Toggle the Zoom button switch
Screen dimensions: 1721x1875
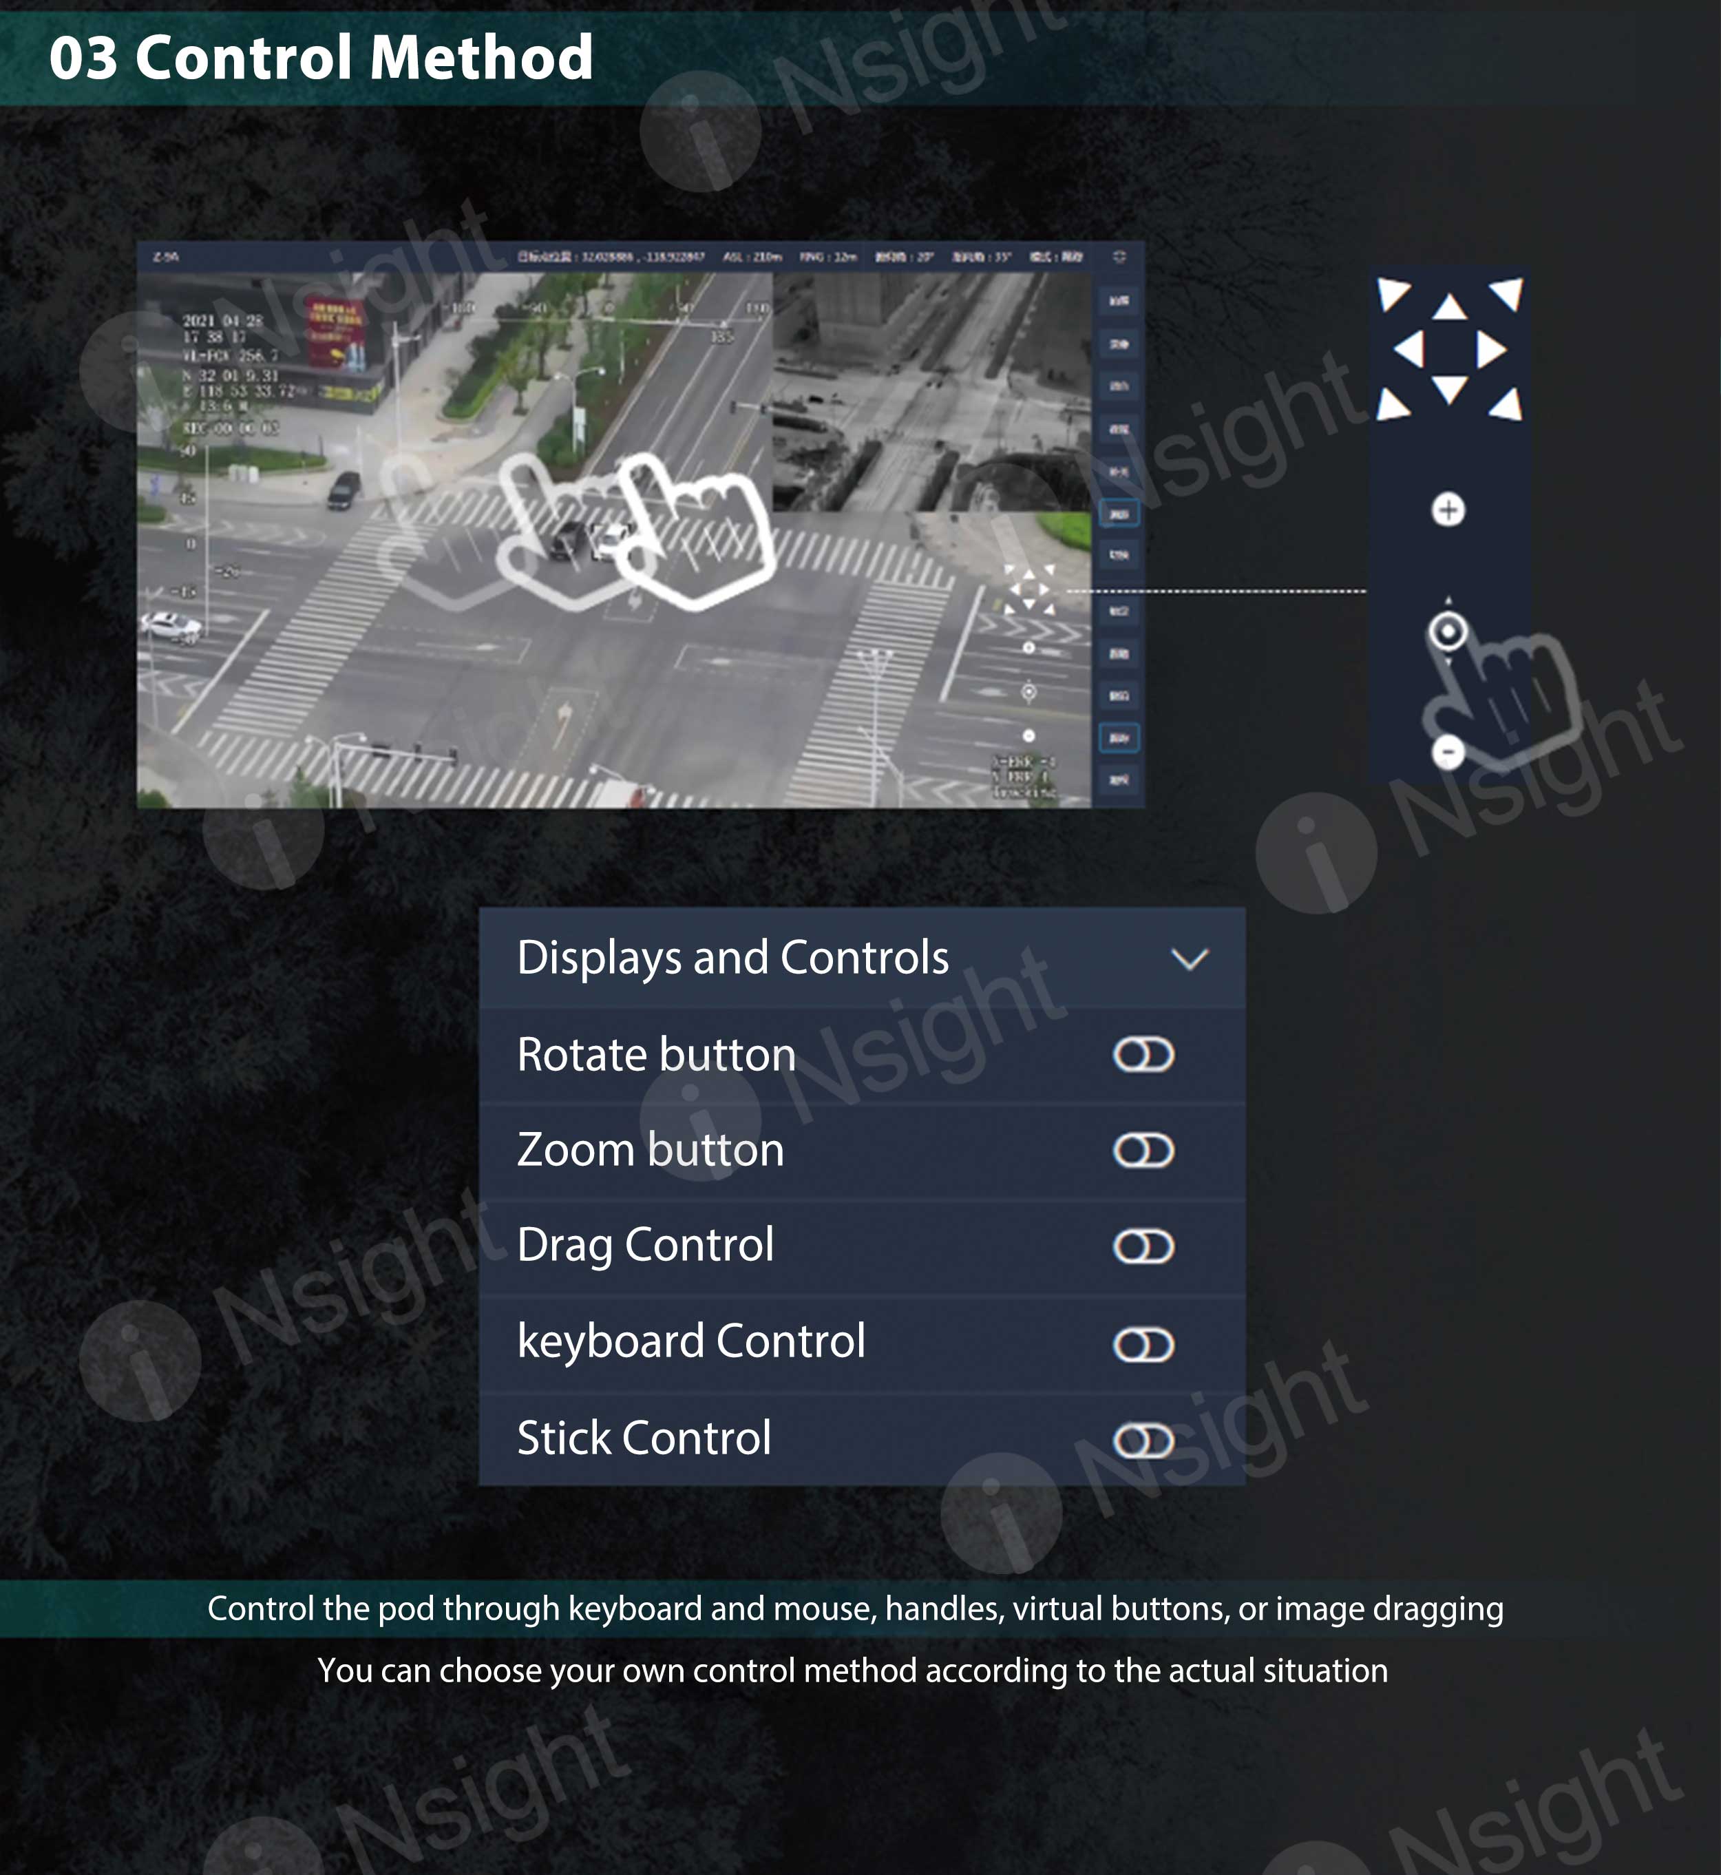(x=1143, y=1151)
